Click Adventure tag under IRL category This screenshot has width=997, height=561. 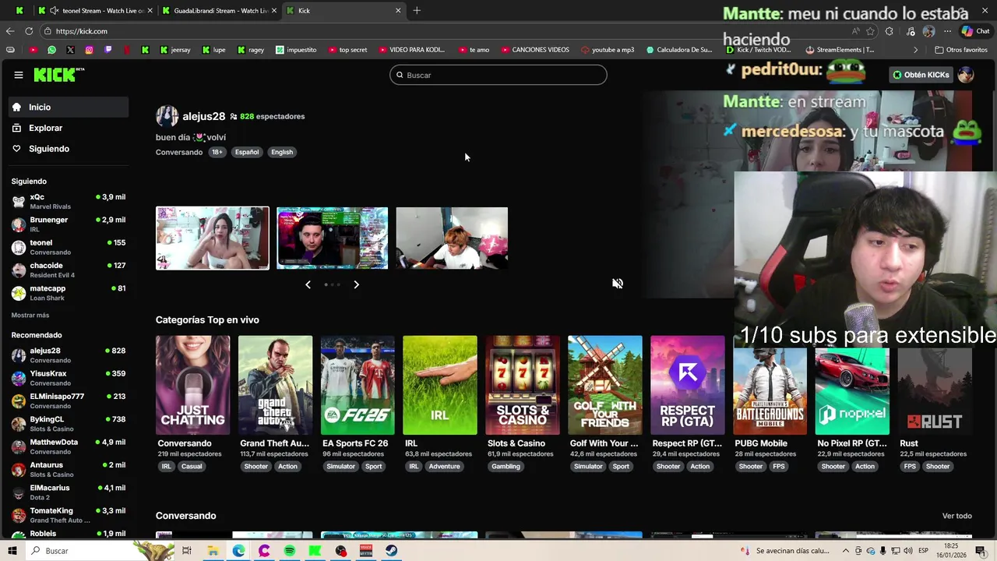[444, 466]
